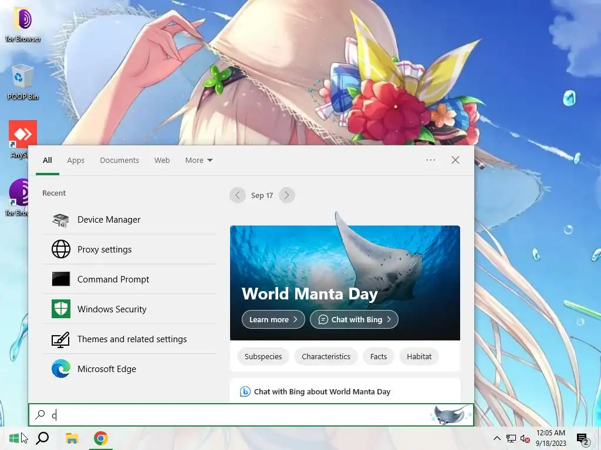Viewport: 601px width, 450px height.
Task: Open Proxy settings globe icon
Action: [61, 250]
